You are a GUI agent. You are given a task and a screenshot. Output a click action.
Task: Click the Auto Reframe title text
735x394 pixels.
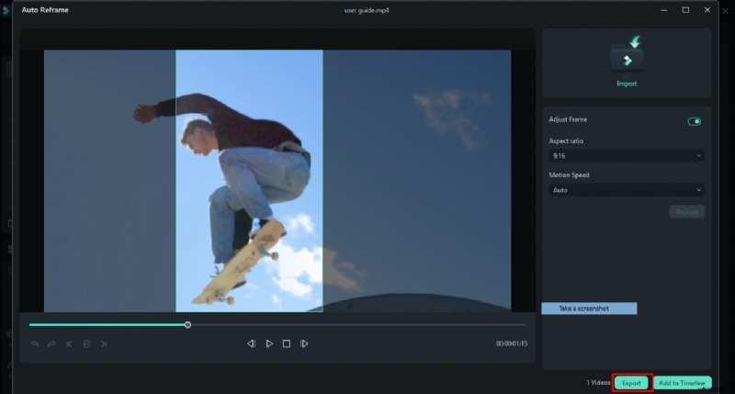[x=45, y=10]
